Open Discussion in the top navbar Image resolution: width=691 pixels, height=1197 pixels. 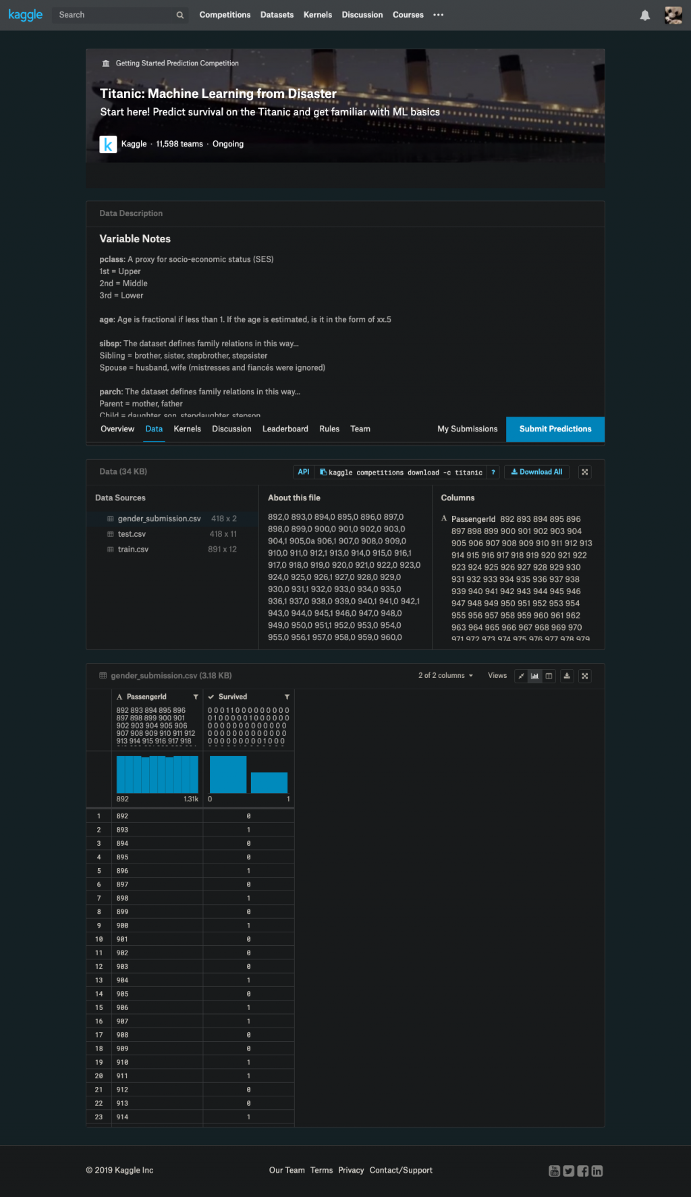point(362,15)
